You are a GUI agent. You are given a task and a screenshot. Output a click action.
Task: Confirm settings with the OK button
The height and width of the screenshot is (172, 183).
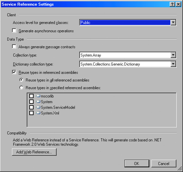click(137, 163)
